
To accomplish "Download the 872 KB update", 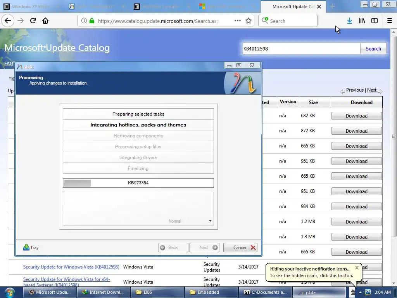I will [x=357, y=131].
